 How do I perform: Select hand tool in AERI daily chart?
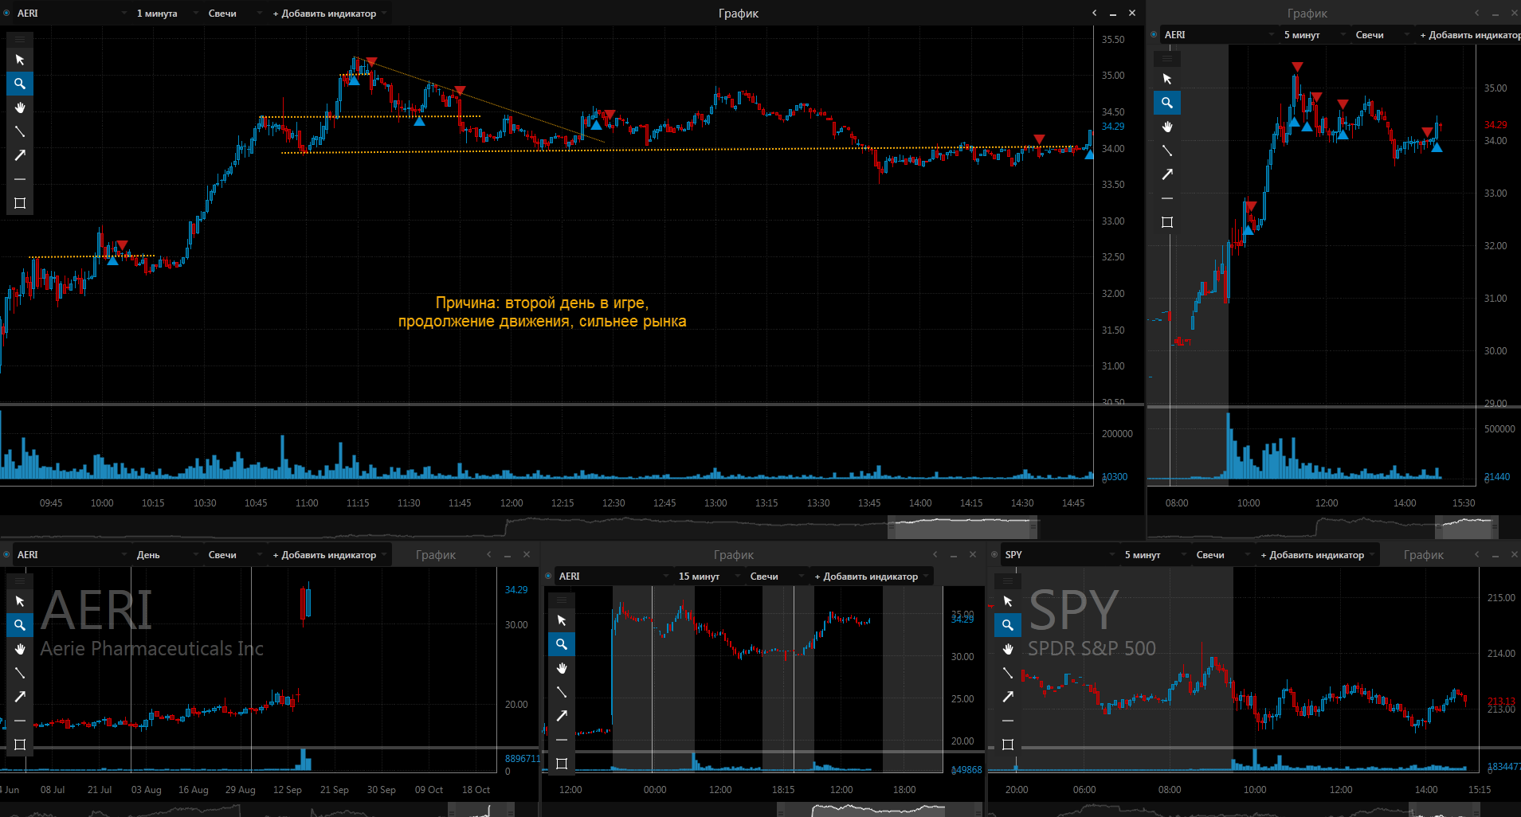coord(20,649)
